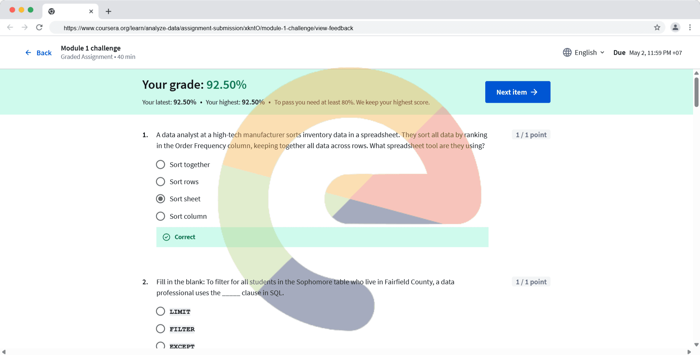Viewport: 700px width, 355px height.
Task: Close the current browser tab
Action: tap(91, 11)
